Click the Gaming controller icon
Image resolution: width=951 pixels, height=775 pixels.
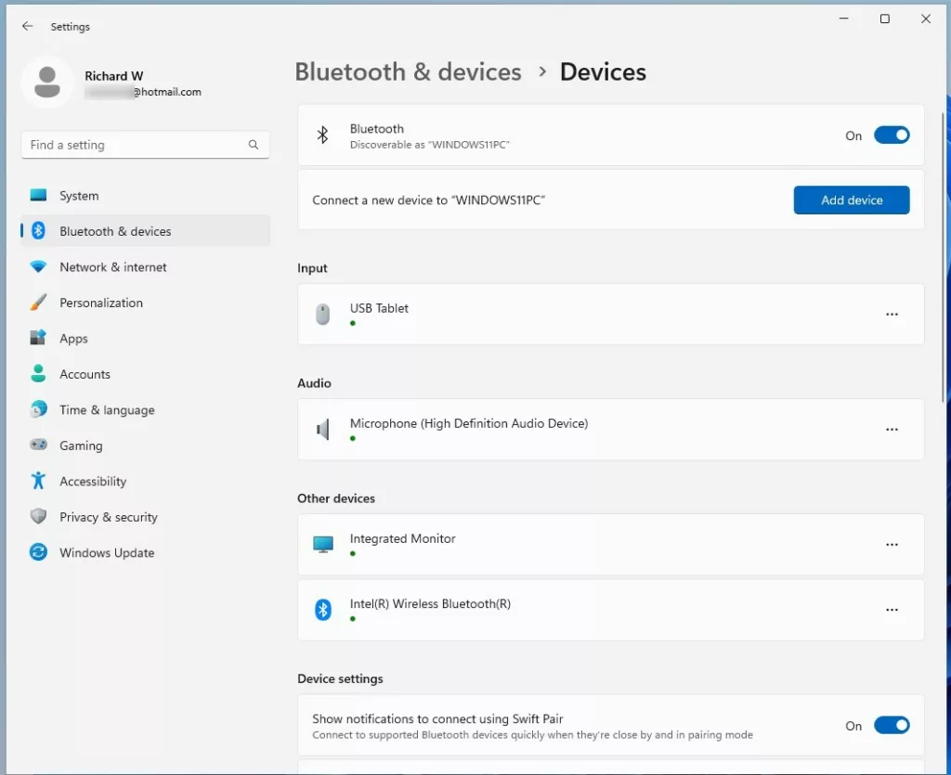[38, 445]
